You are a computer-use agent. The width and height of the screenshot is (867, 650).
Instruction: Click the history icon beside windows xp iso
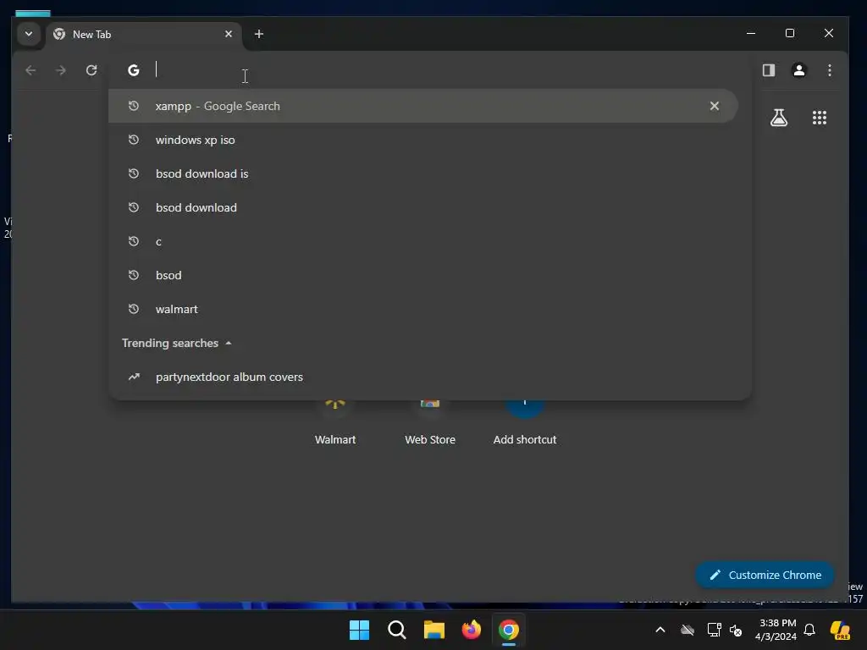click(133, 140)
